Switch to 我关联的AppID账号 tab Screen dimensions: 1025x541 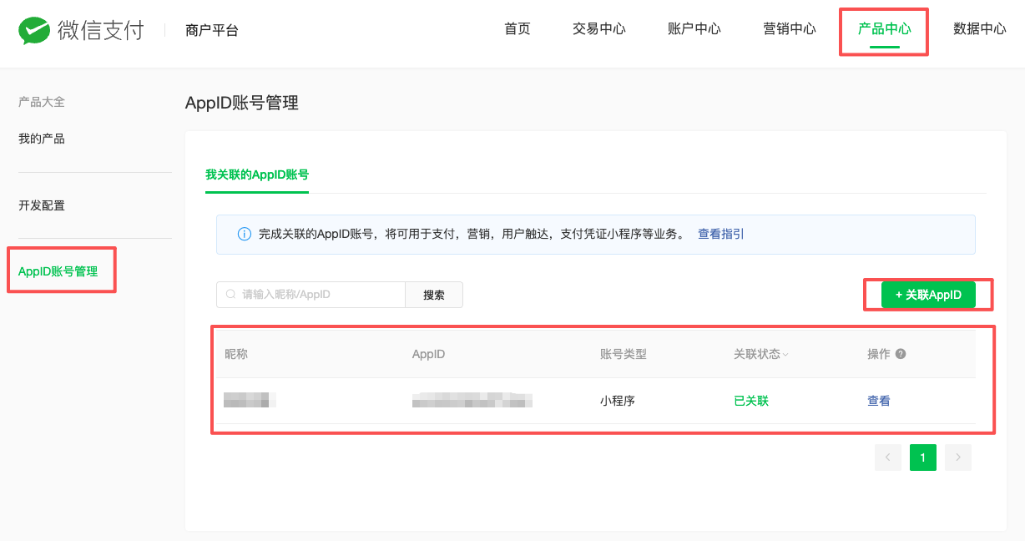click(x=257, y=174)
